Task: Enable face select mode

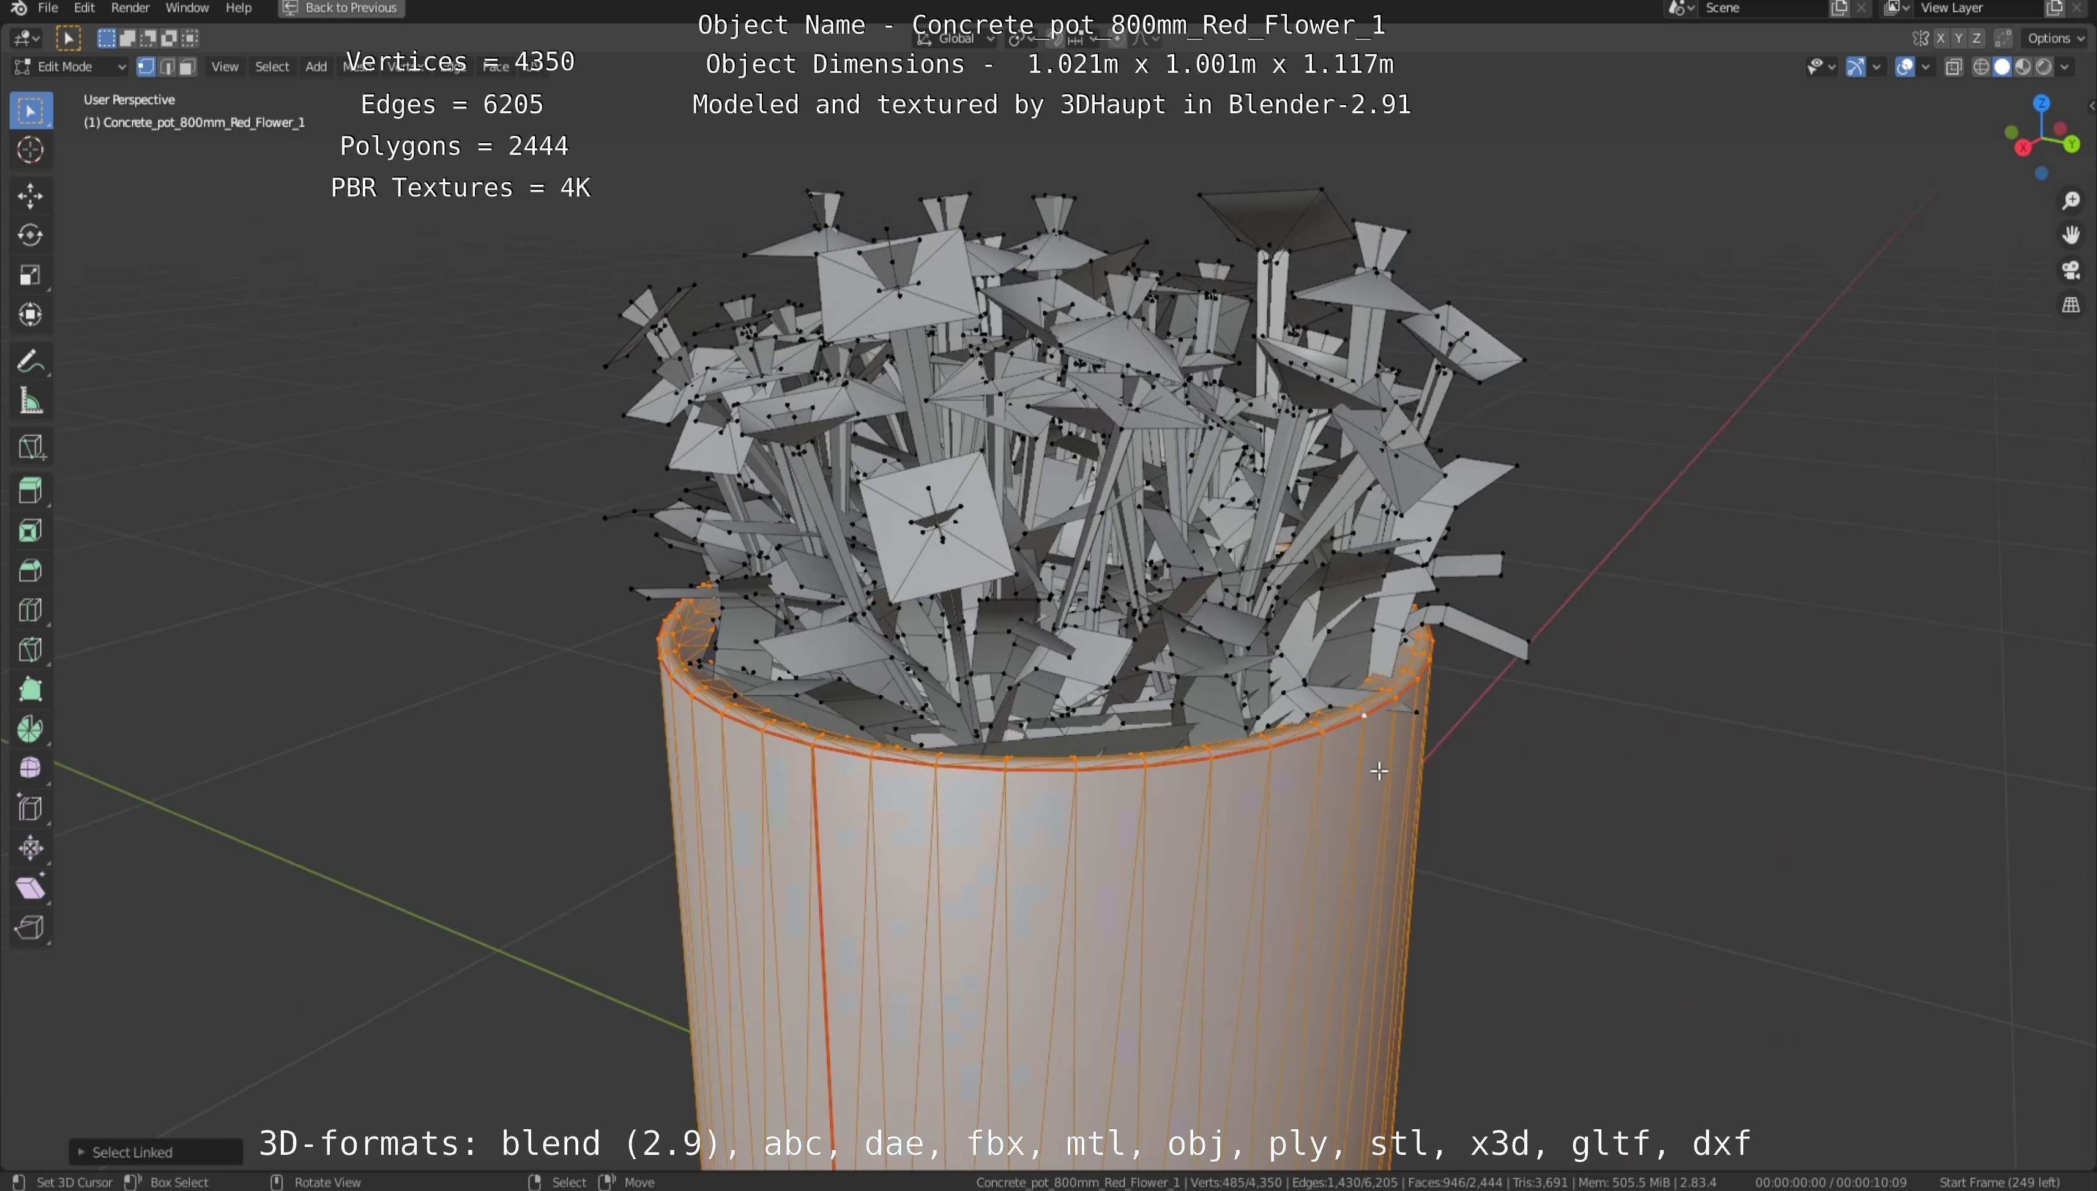Action: (x=187, y=67)
